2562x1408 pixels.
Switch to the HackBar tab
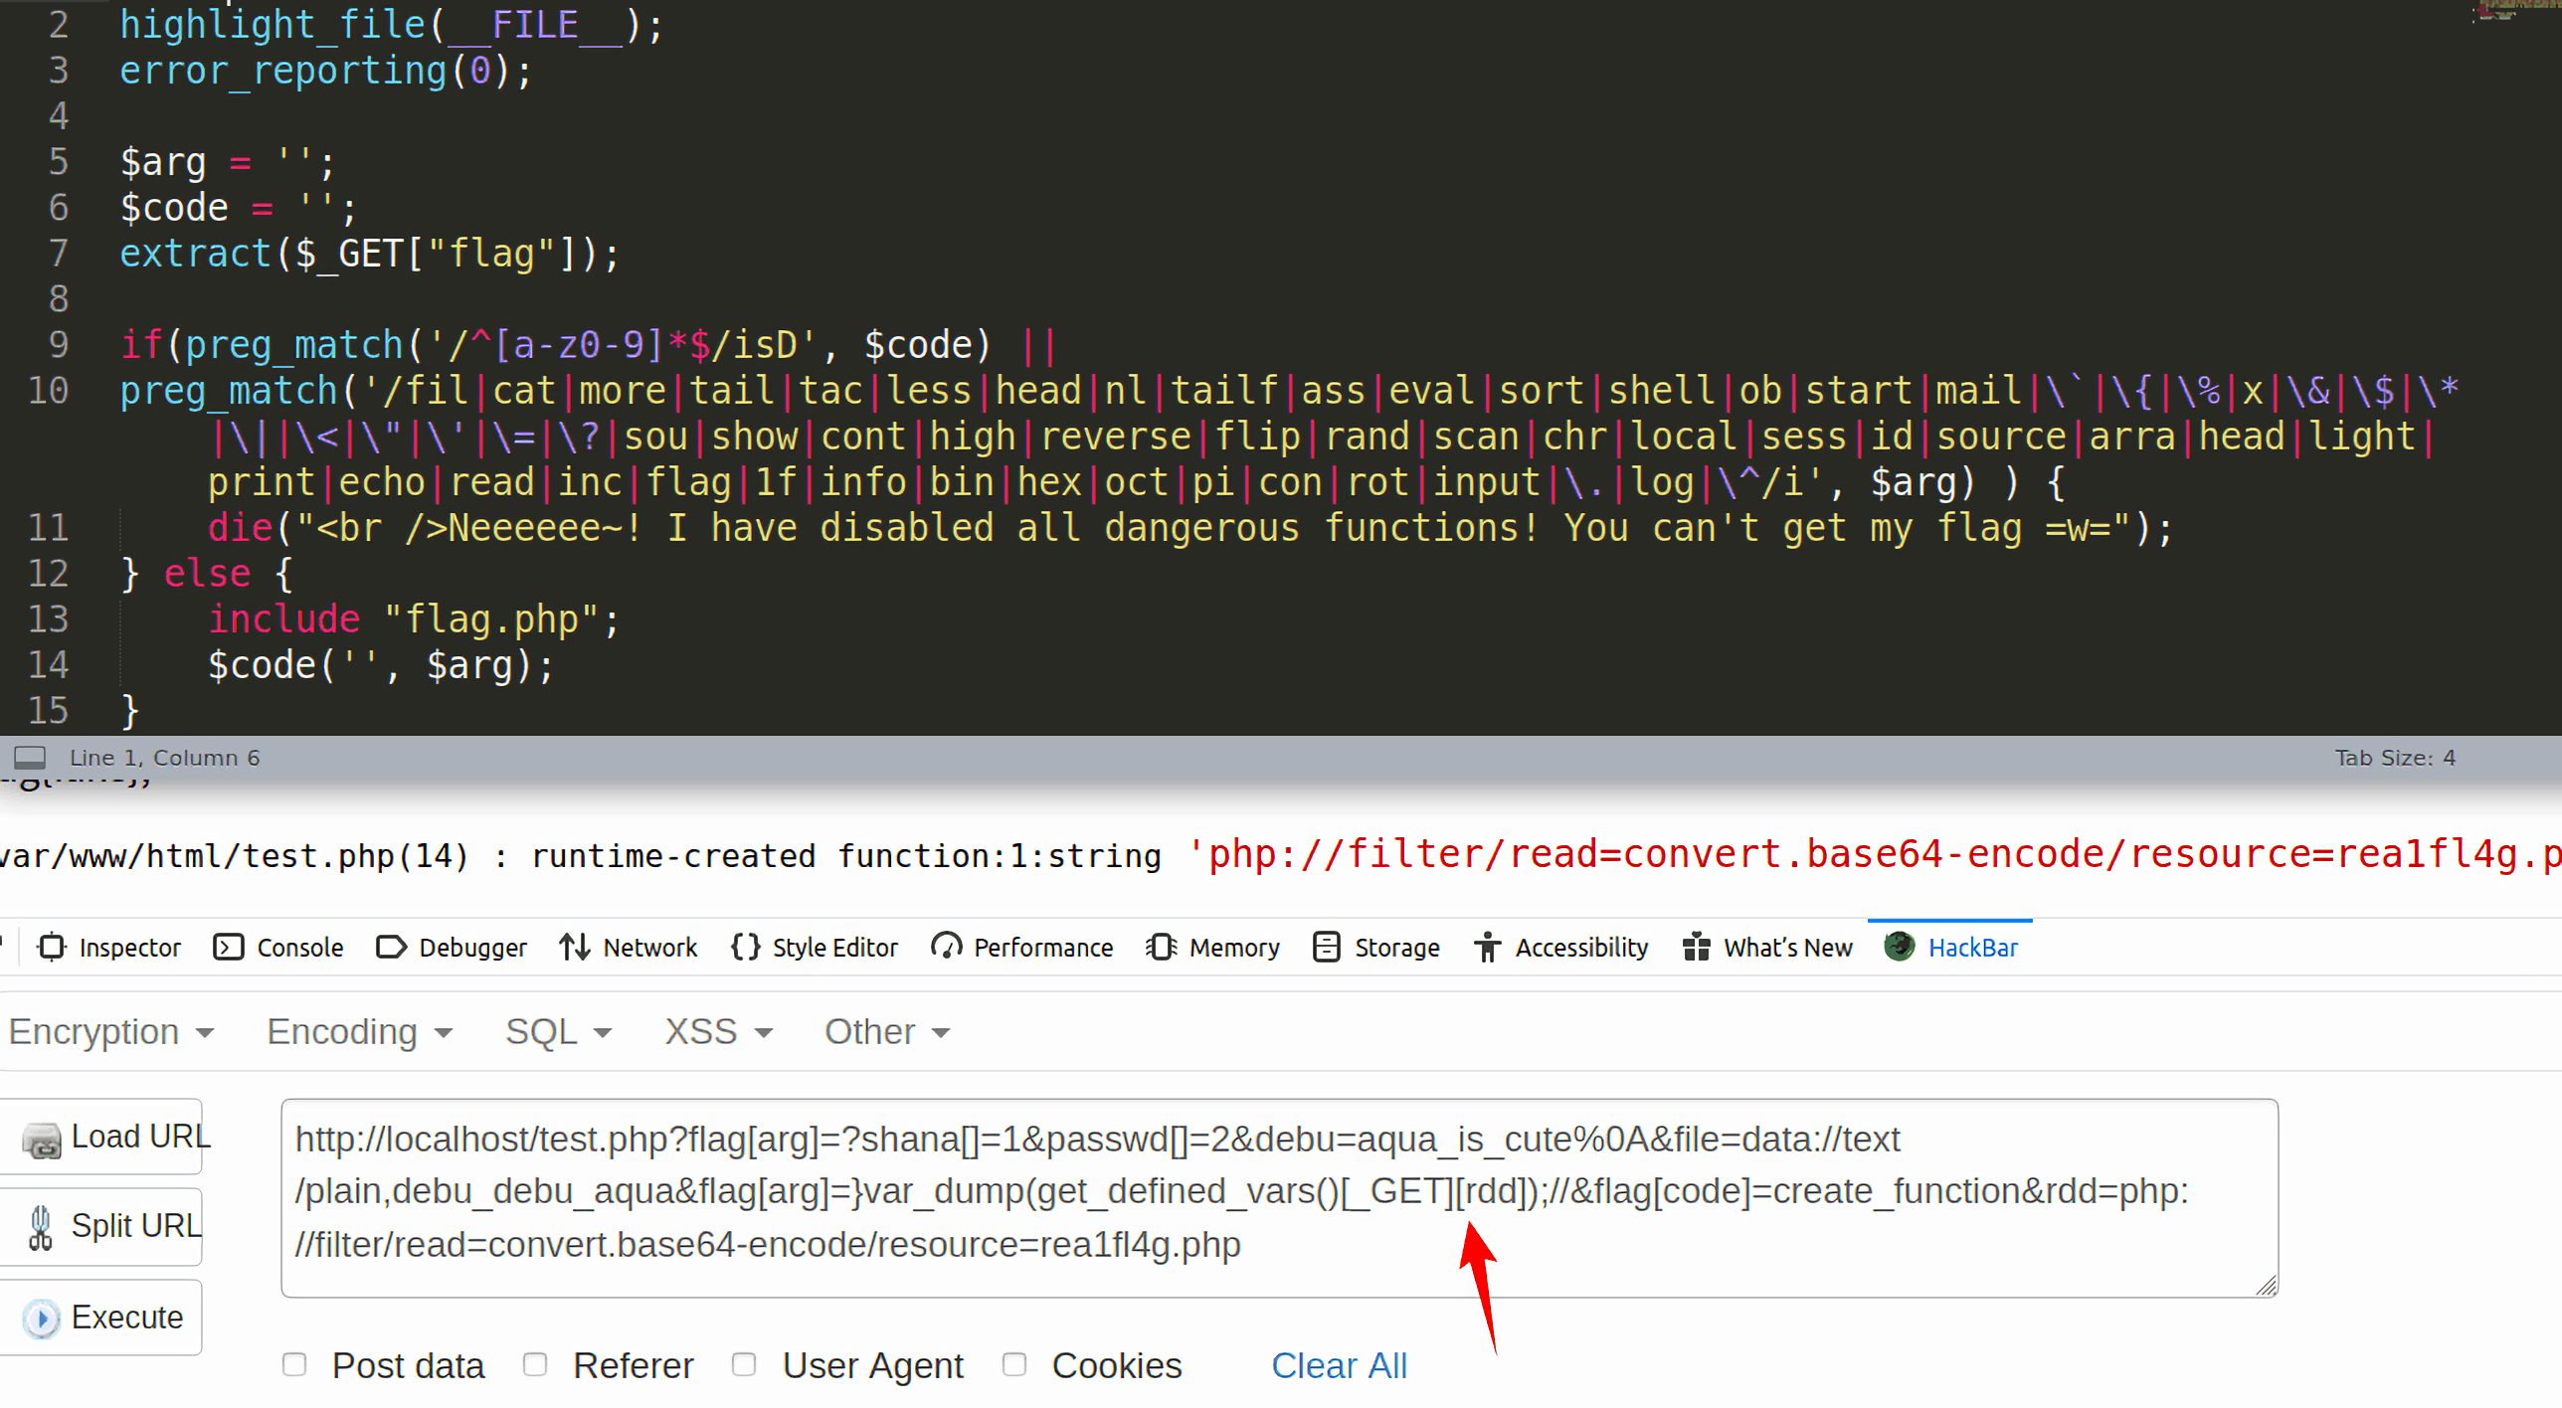pos(1951,947)
